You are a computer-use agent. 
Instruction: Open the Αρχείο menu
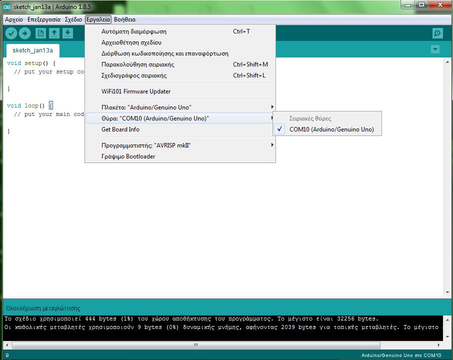coord(14,19)
